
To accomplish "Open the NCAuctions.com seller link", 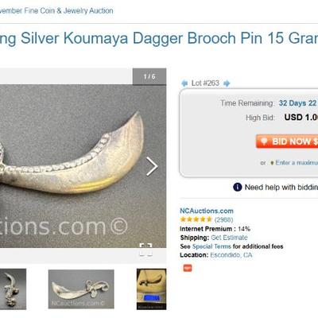I will pyautogui.click(x=207, y=211).
